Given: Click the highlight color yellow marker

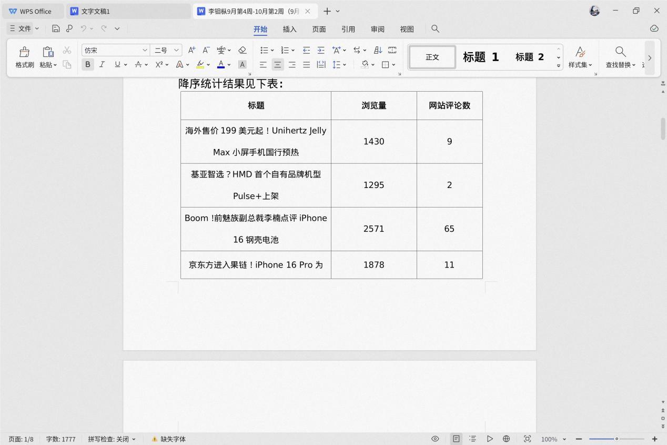Looking at the screenshot, I should tap(200, 64).
